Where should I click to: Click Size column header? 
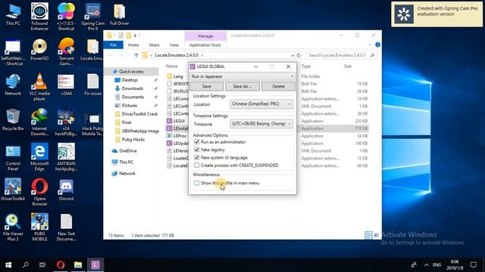tap(348, 66)
